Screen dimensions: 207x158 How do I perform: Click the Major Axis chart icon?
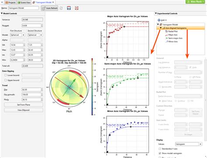pos(166,35)
